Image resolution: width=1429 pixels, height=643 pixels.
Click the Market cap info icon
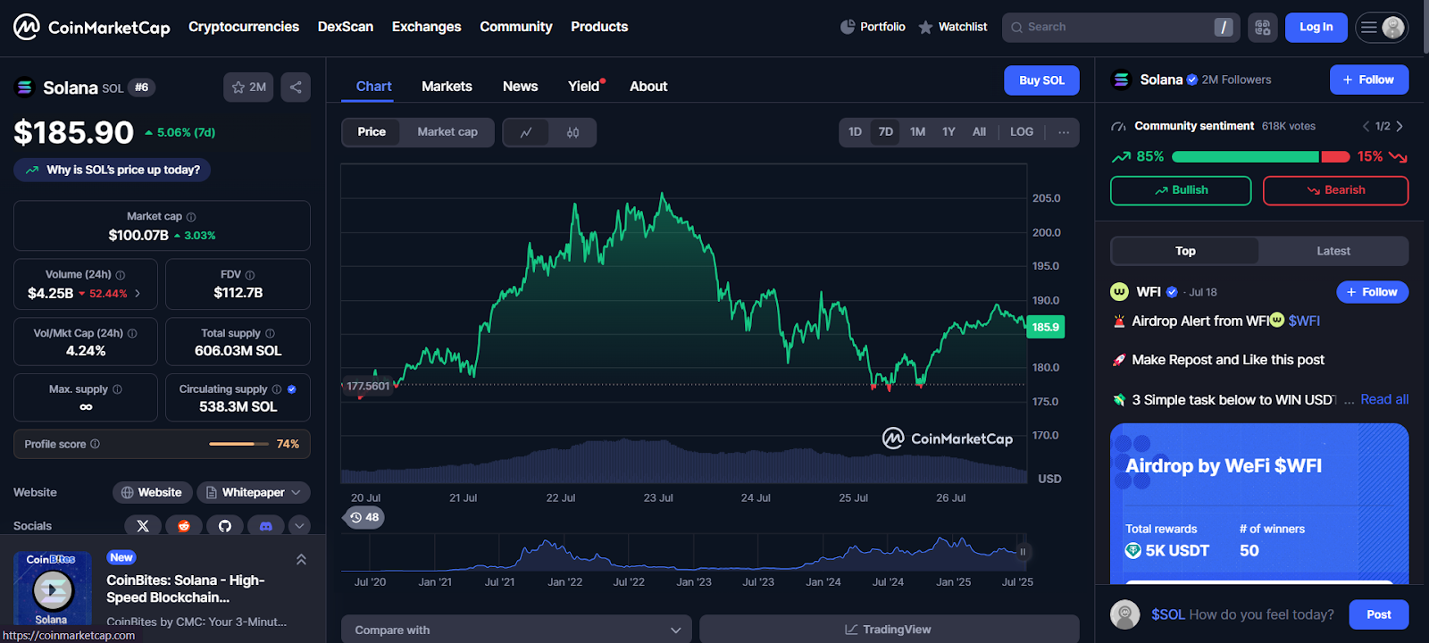pos(191,217)
